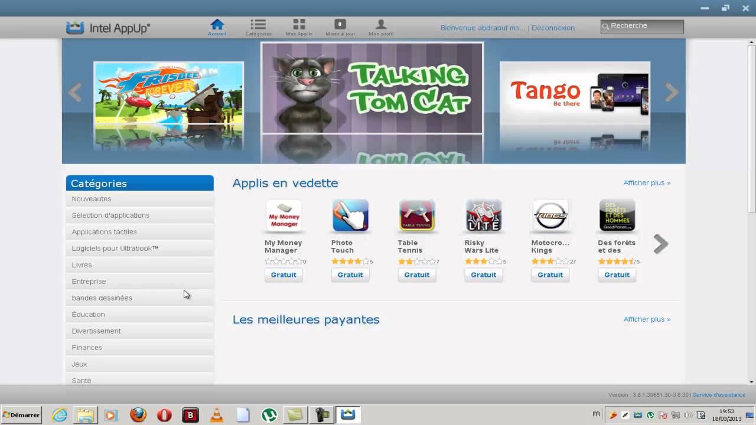
Task: Open Firefox from taskbar
Action: [x=138, y=415]
